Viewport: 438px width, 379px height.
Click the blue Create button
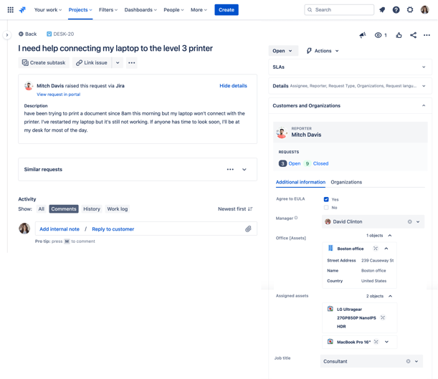(227, 10)
